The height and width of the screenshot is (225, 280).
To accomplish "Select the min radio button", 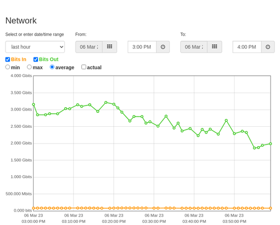I will click(x=8, y=67).
